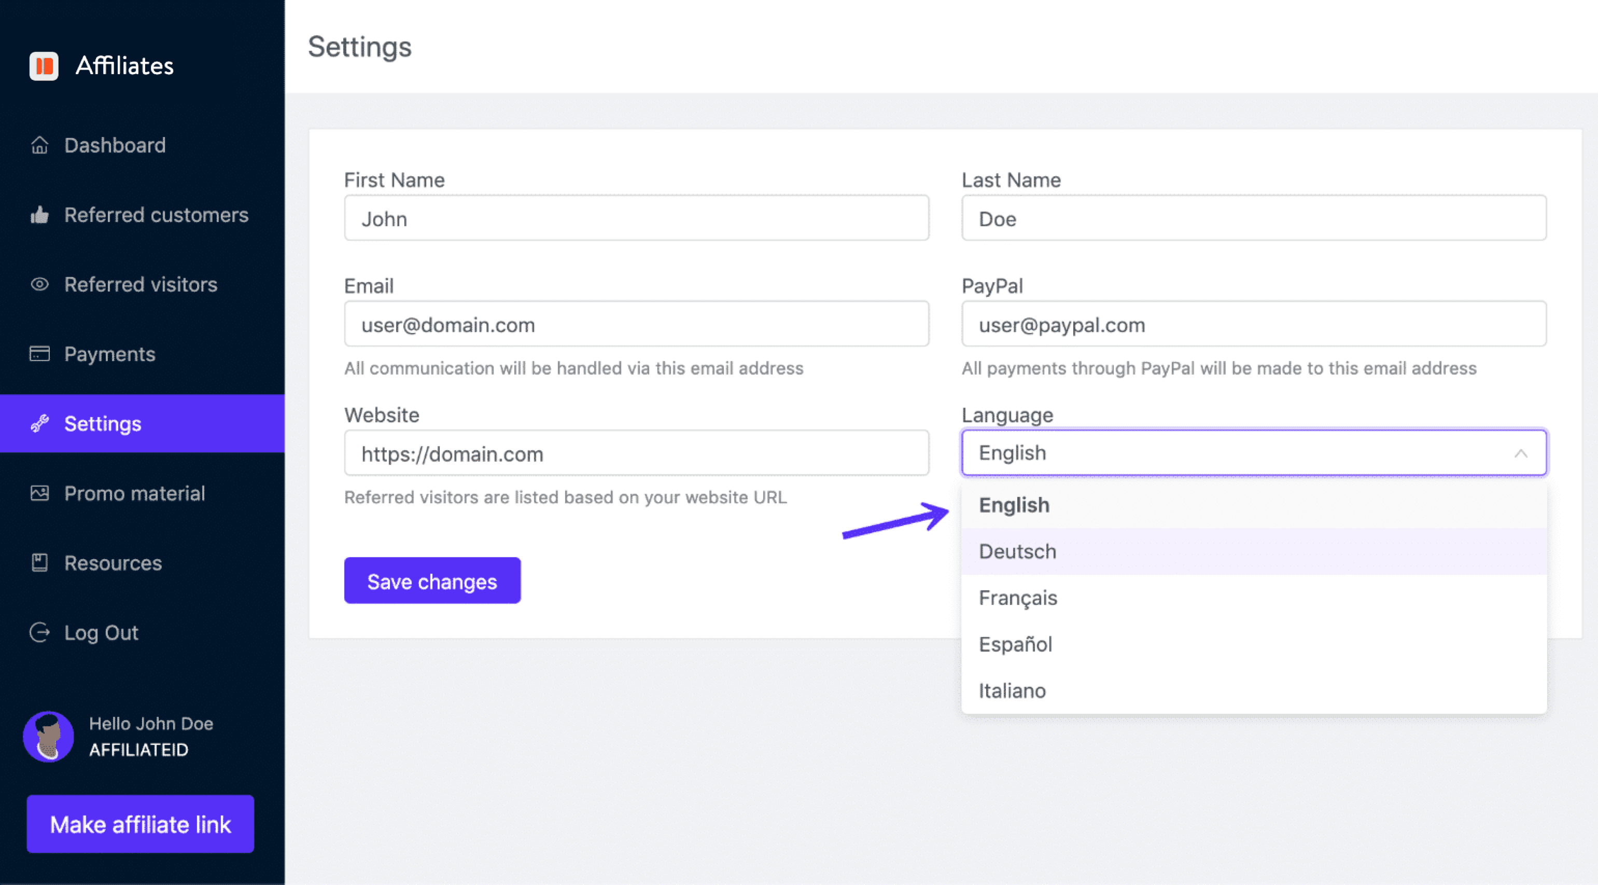
Task: Select Español from language options
Action: click(1013, 643)
